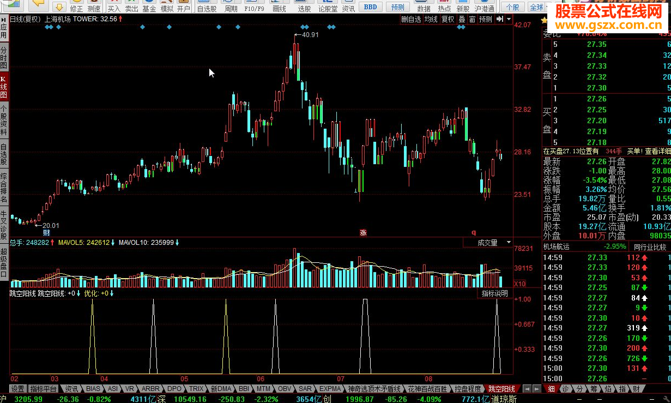Screen dimensions: 671x403
Task: Open the 资讯 news toolbar icon
Action: tap(348, 7)
